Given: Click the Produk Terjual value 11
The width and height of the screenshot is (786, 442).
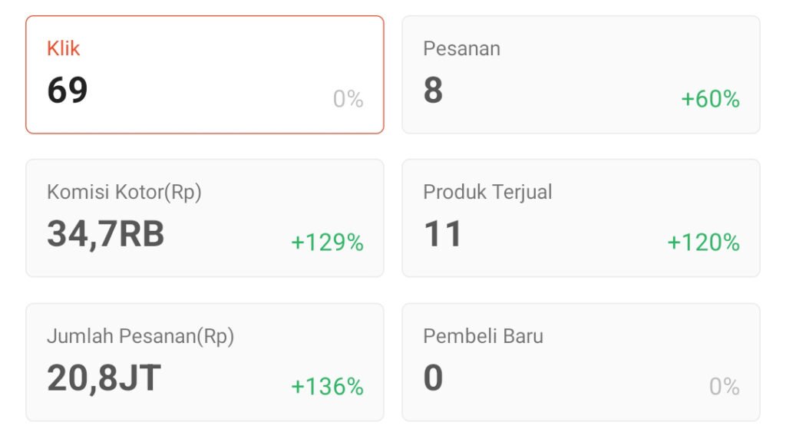Looking at the screenshot, I should click(x=443, y=234).
